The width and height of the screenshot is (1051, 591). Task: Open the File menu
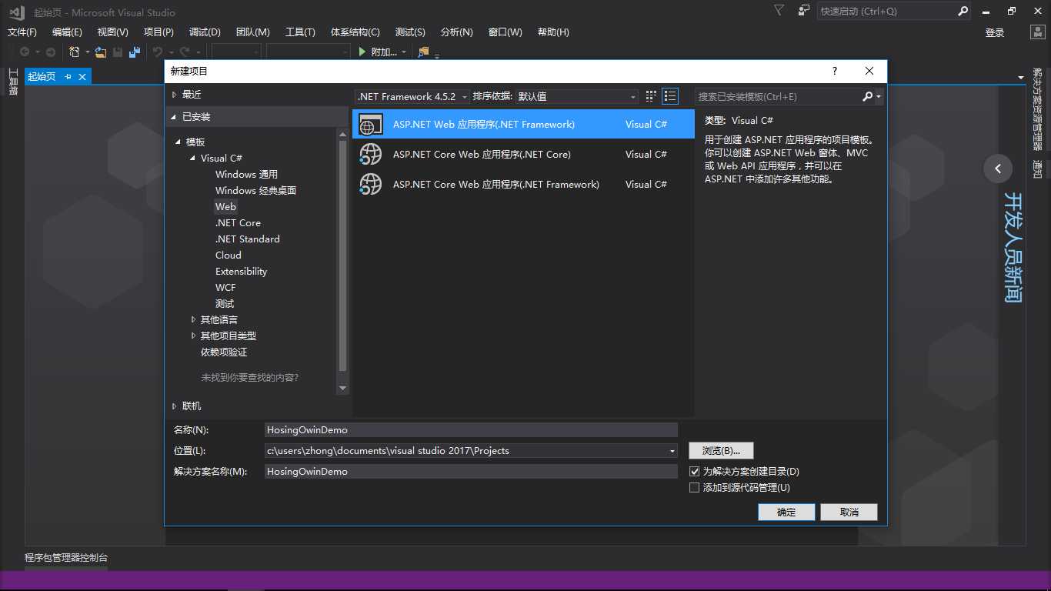[x=22, y=32]
